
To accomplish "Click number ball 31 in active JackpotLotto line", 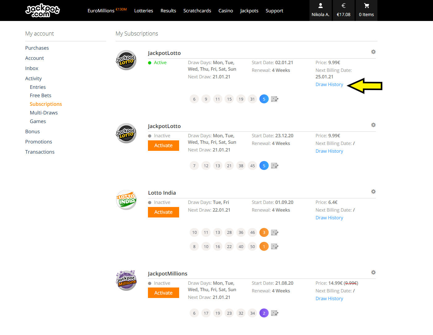I will coord(253,99).
